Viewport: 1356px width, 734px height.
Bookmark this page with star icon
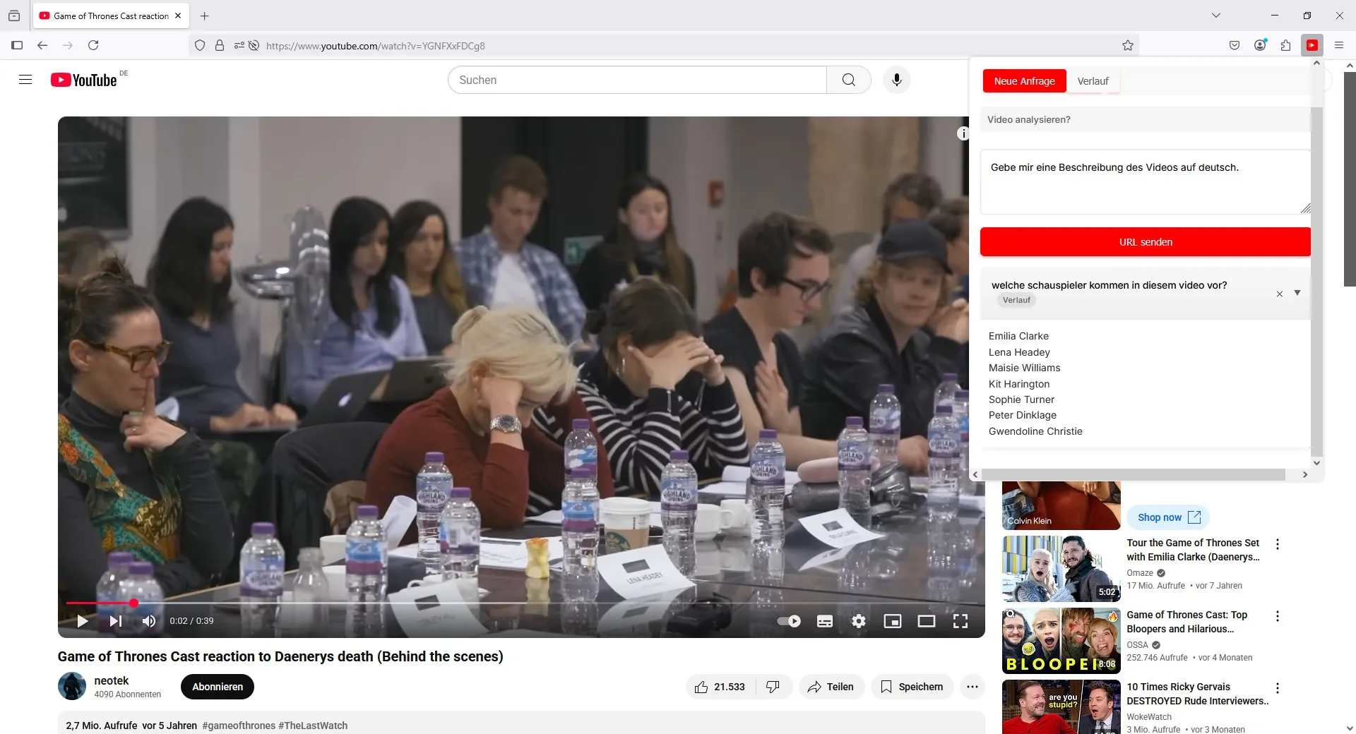[x=1128, y=45]
